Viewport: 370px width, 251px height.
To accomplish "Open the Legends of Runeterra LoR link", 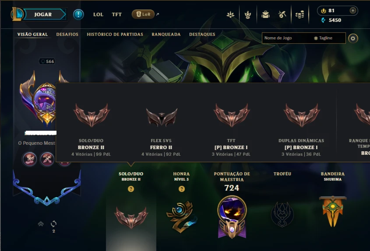I will (143, 14).
